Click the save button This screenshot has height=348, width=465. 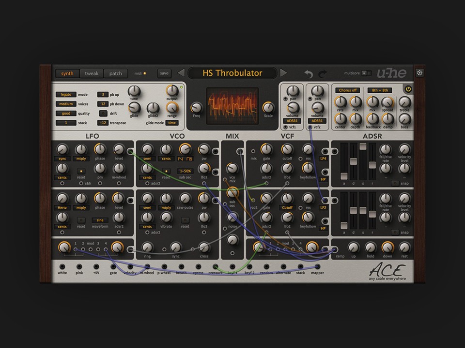coord(164,73)
